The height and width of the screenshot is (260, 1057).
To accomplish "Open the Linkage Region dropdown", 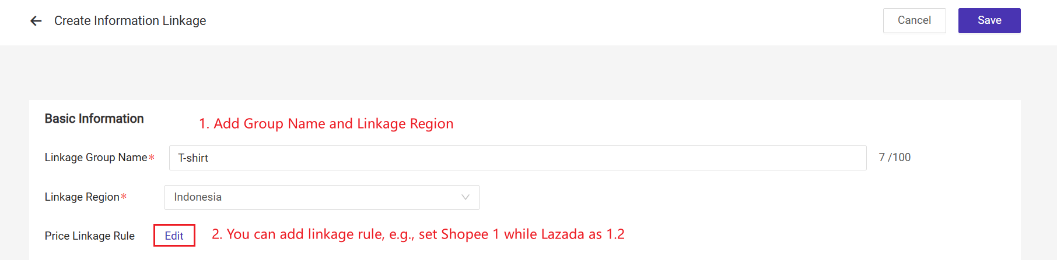I will tap(321, 197).
